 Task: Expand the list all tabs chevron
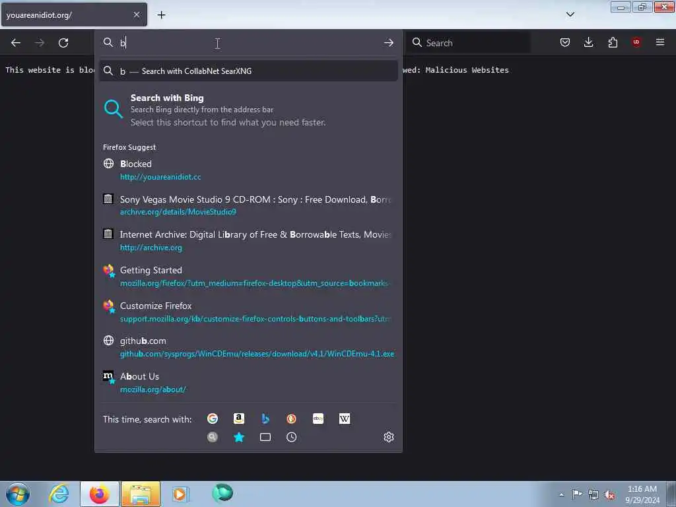[x=570, y=15]
